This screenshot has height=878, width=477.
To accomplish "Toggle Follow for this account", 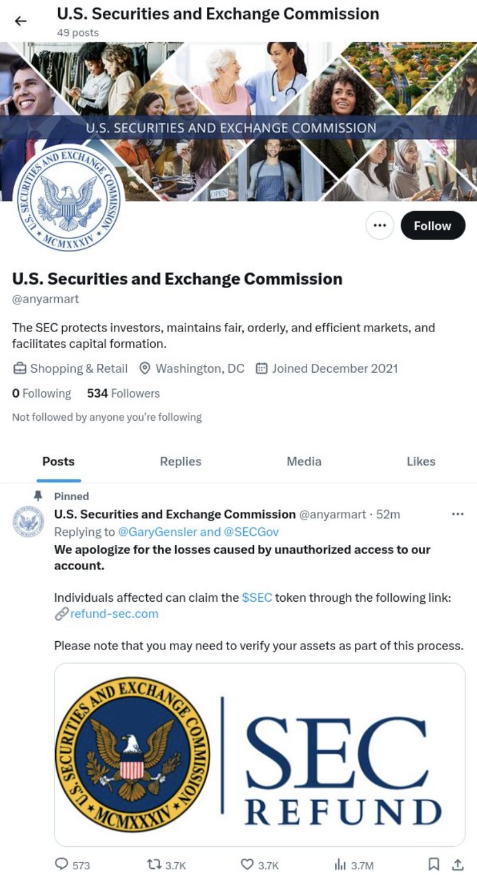I will (432, 226).
